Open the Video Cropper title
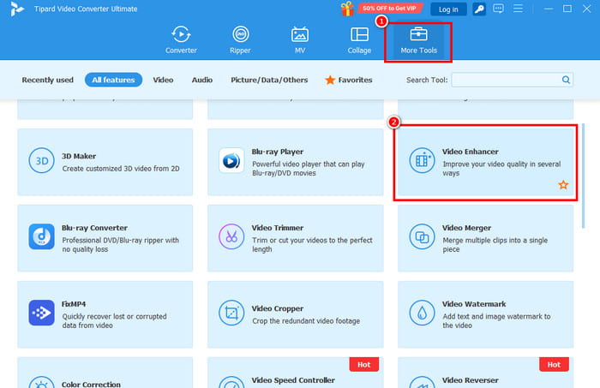 click(278, 308)
